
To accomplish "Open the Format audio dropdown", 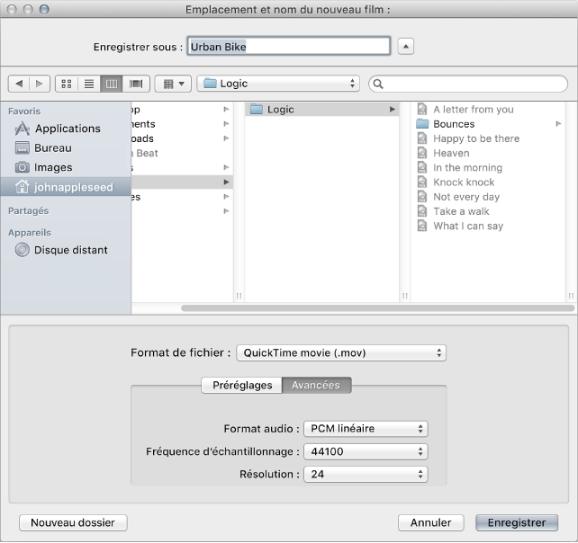I will tap(366, 429).
